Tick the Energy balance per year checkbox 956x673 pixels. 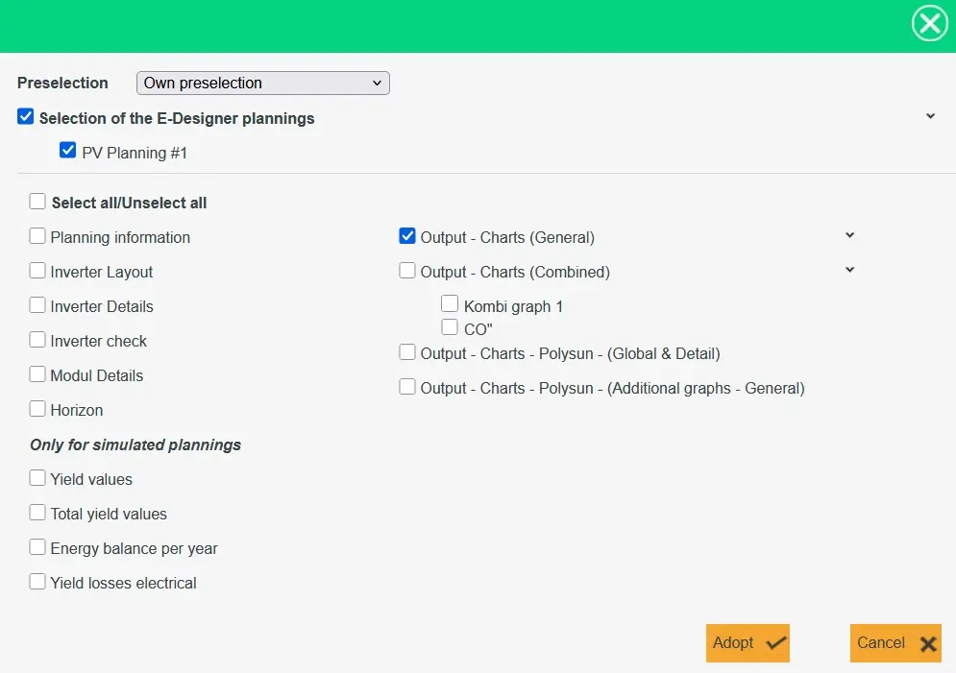37,547
